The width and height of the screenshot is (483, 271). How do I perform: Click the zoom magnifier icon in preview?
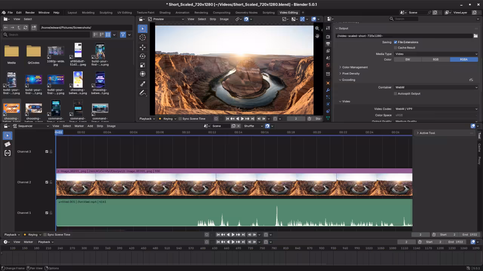coord(317,28)
